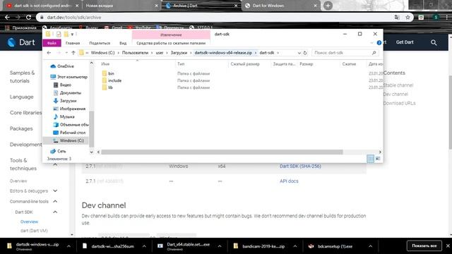Select OneDrive in Explorer sidebar

coord(62,66)
